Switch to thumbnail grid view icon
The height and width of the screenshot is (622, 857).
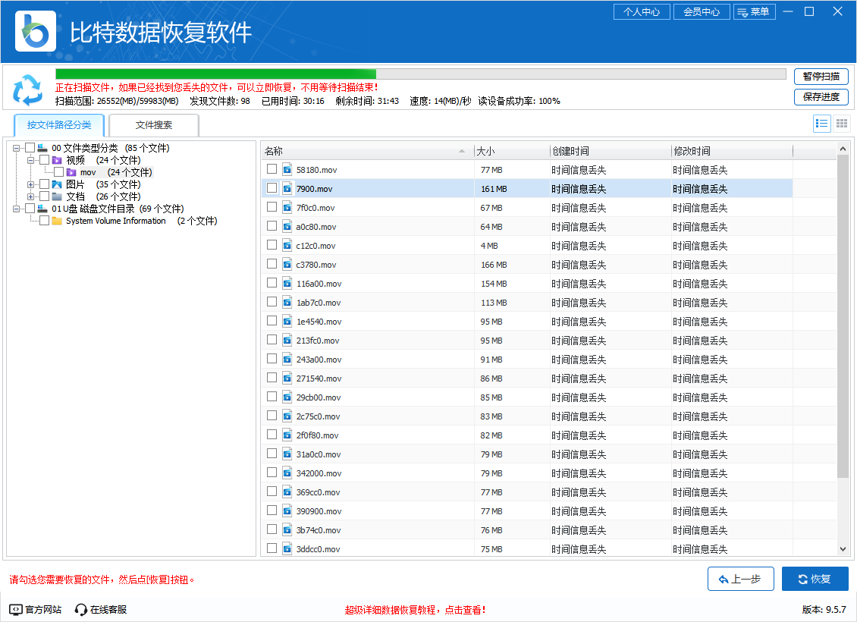click(x=842, y=124)
